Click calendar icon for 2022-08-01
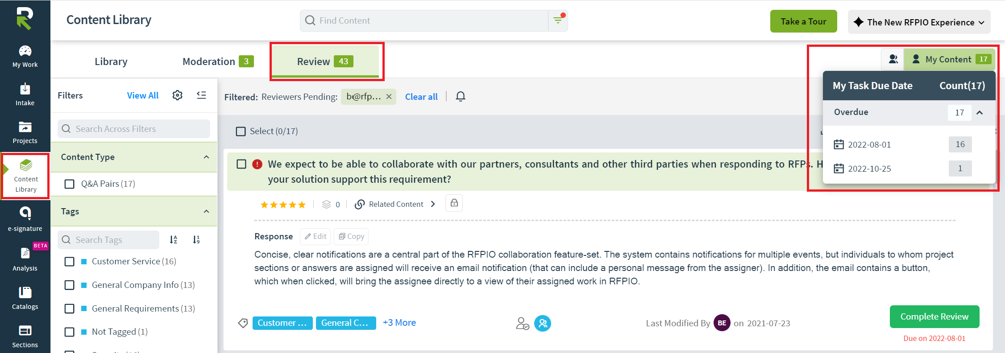The height and width of the screenshot is (353, 1005). point(839,144)
